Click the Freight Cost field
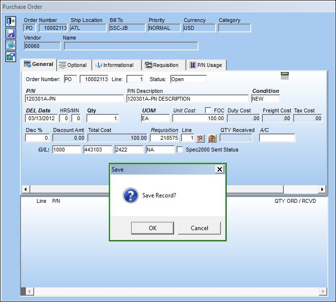Screen dimensions: 336x302 pyautogui.click(x=277, y=118)
